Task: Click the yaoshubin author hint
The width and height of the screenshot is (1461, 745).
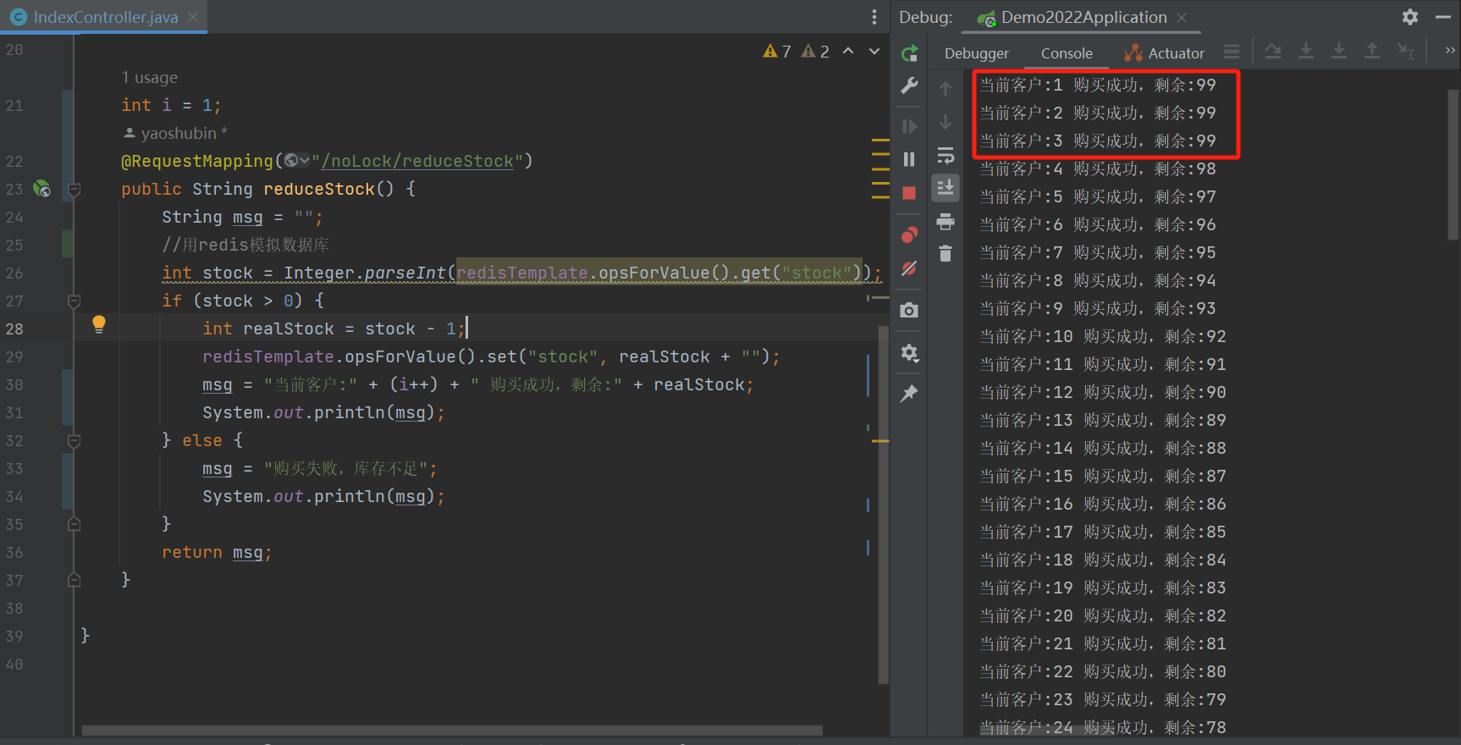Action: (175, 134)
